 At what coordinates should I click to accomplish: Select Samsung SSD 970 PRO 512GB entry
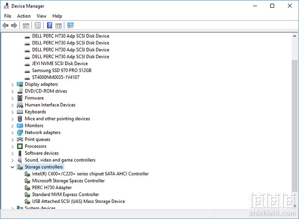(62, 70)
